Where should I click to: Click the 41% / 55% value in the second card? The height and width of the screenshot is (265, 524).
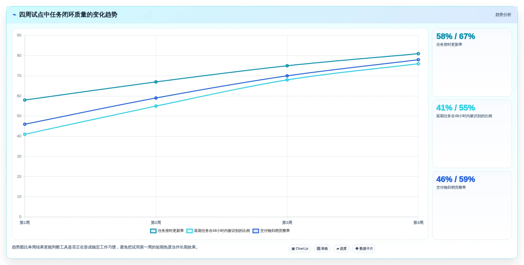click(455, 108)
